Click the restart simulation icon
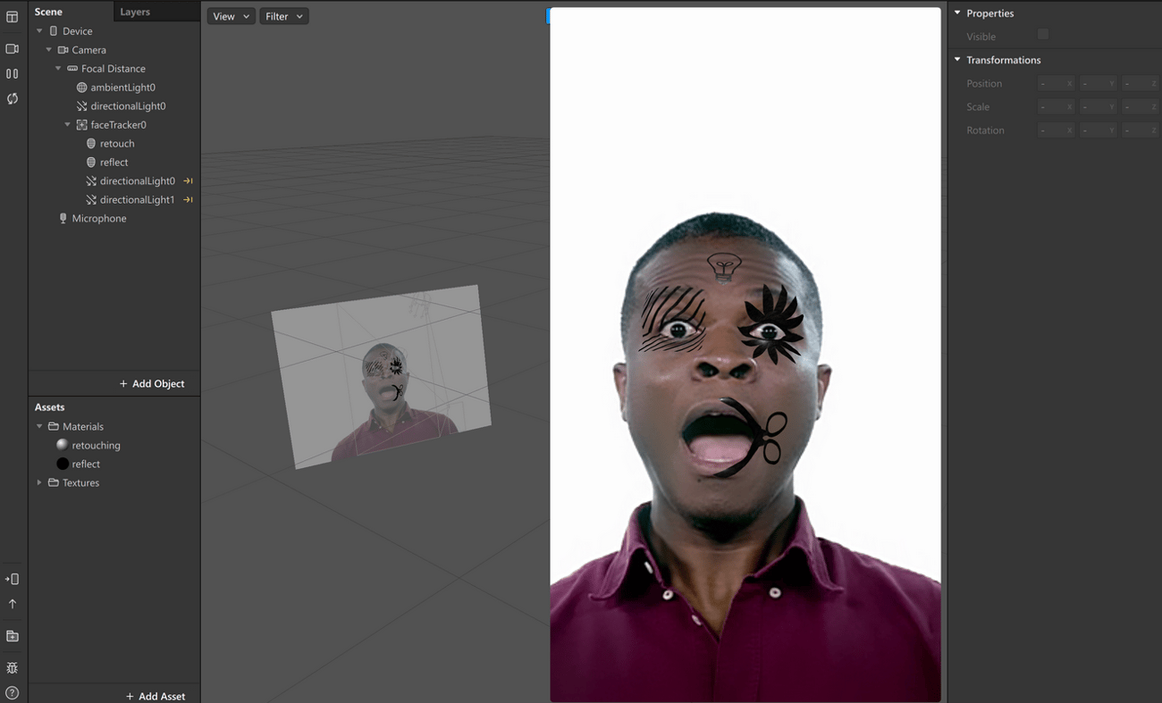Viewport: 1162px width, 703px height. pos(12,98)
